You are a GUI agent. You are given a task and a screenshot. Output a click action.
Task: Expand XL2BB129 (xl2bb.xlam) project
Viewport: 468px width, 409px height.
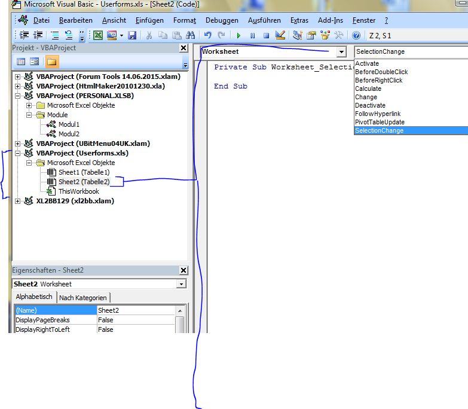(x=17, y=201)
